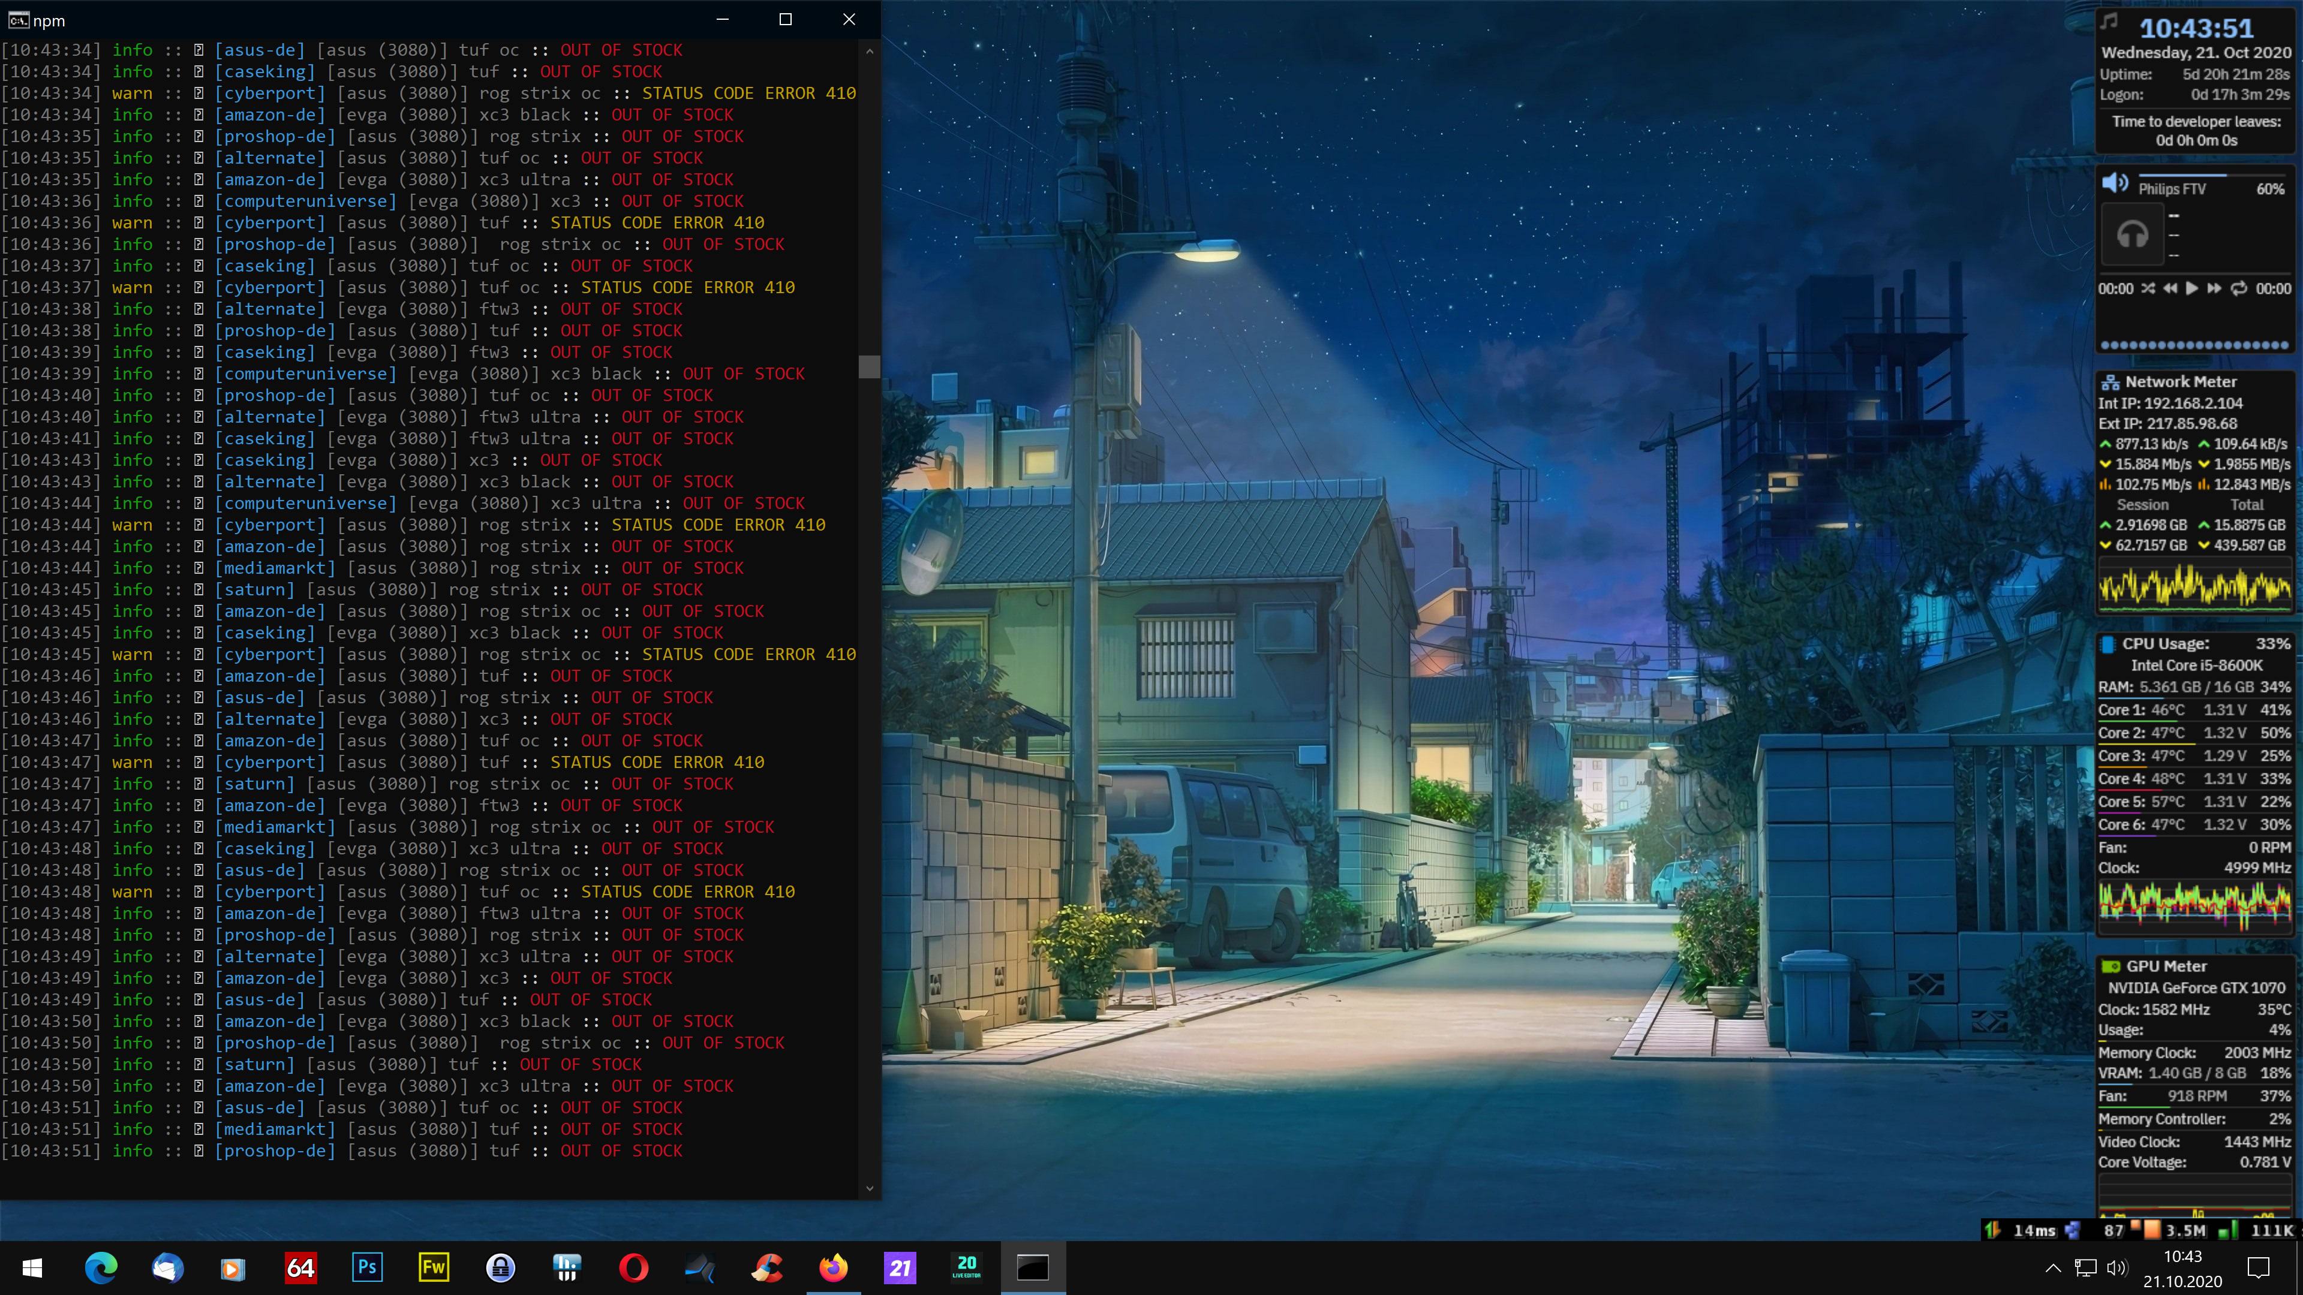Toggle repeat in the music widget
The width and height of the screenshot is (2303, 1295).
click(x=2239, y=288)
